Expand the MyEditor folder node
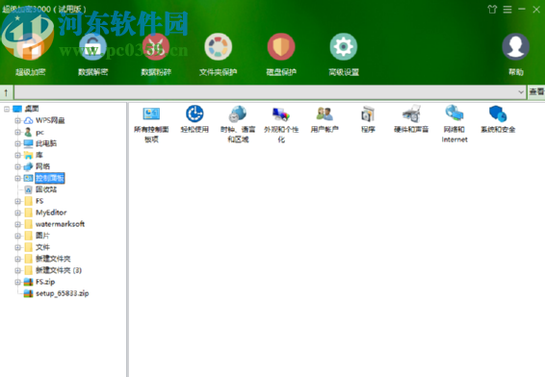This screenshot has height=377, width=545. click(x=17, y=213)
